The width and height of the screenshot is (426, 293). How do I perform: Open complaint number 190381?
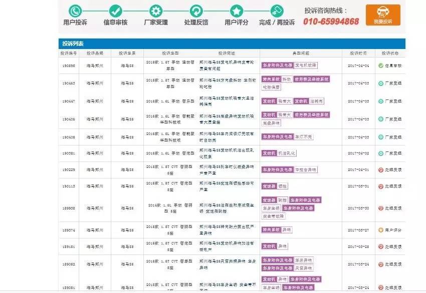[x=69, y=153]
